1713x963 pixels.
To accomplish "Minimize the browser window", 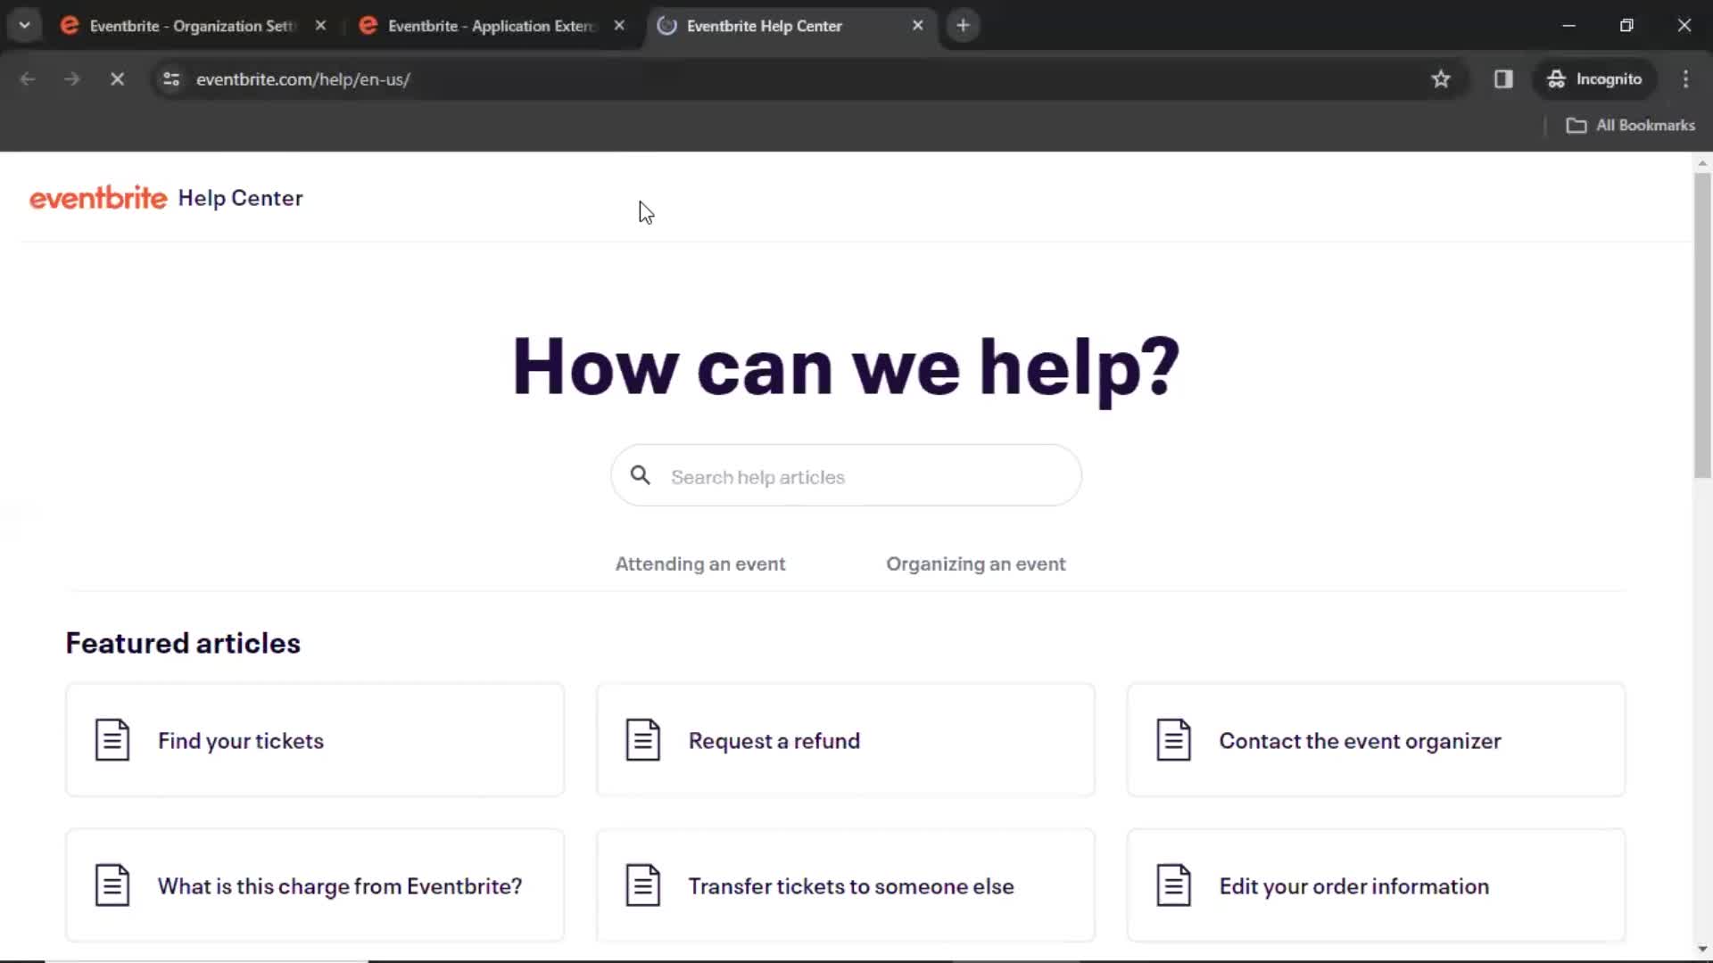I will tap(1568, 26).
